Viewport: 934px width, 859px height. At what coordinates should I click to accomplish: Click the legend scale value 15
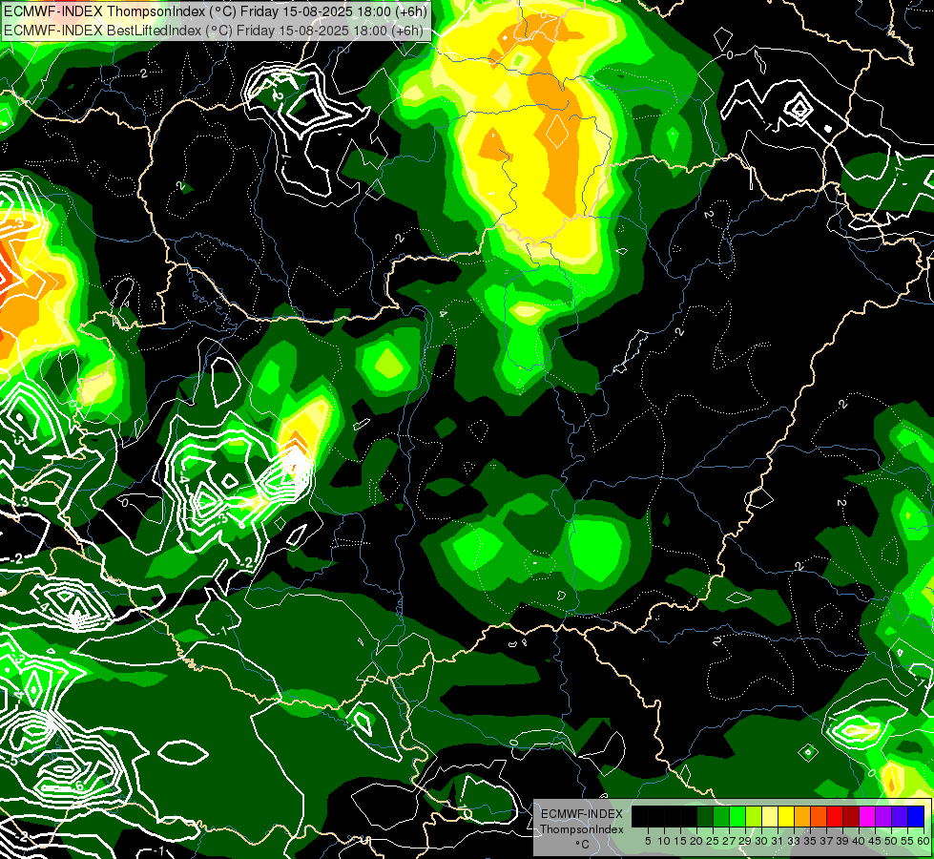[x=681, y=841]
